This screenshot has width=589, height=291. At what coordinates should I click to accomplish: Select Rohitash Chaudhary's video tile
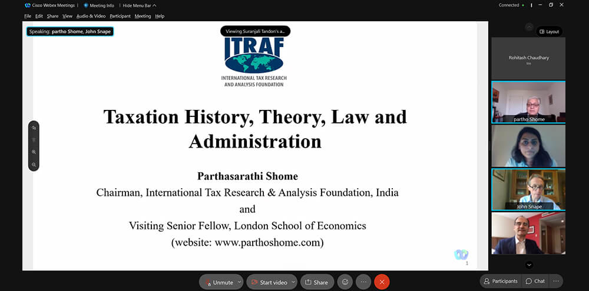(x=528, y=58)
